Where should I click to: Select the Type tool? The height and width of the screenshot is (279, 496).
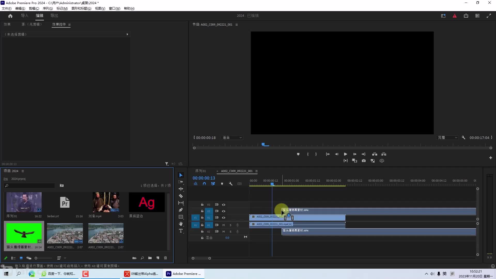coord(181,231)
